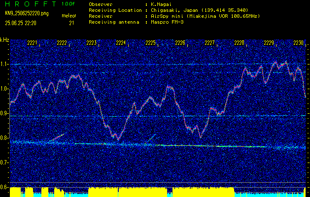Click the Receiving antenna label

coord(114,22)
